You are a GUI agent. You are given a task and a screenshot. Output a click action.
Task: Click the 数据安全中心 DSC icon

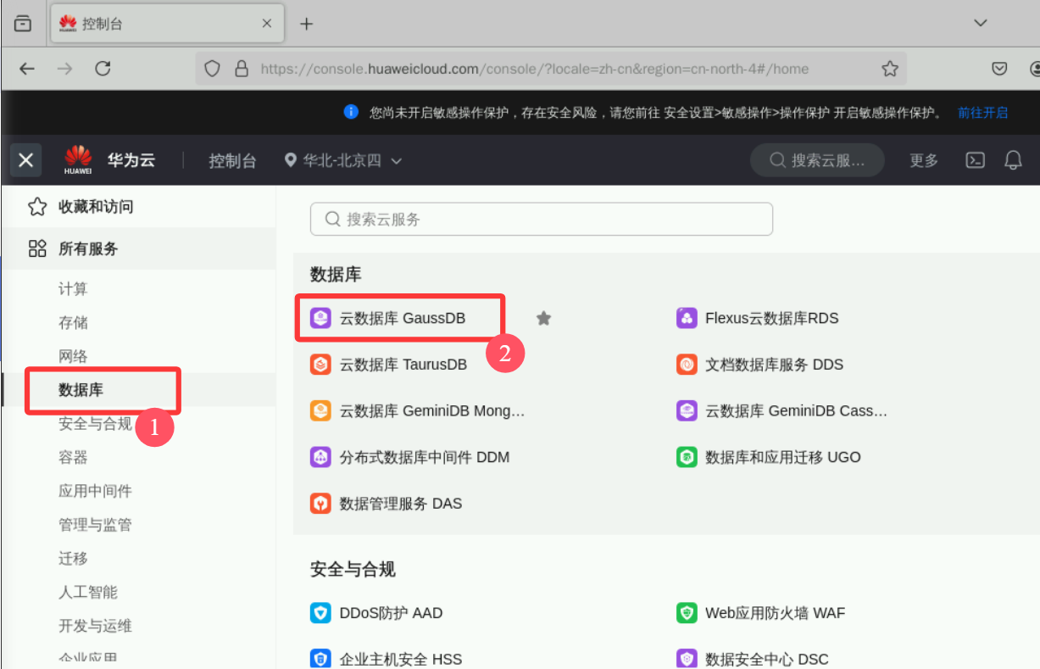[x=686, y=659]
